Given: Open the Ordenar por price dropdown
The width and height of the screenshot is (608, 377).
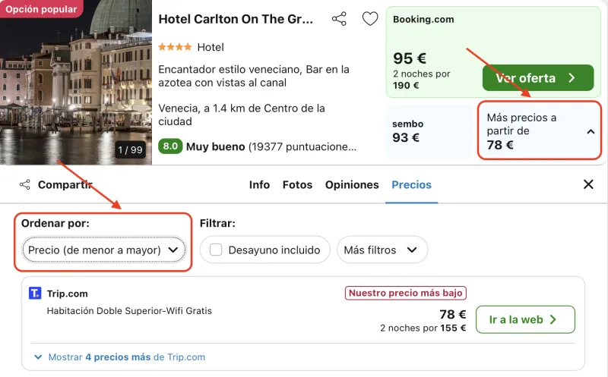Looking at the screenshot, I should coord(104,250).
